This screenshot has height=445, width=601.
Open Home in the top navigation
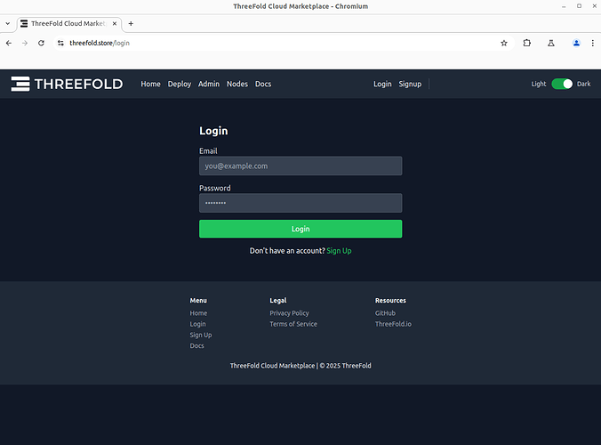coord(150,84)
